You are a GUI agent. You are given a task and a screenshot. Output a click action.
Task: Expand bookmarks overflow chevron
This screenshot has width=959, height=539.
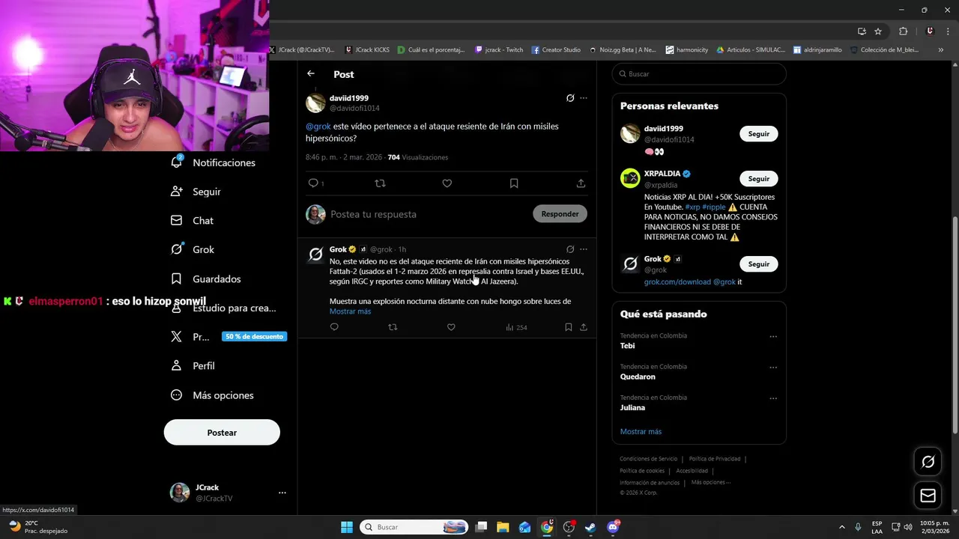pyautogui.click(x=941, y=50)
